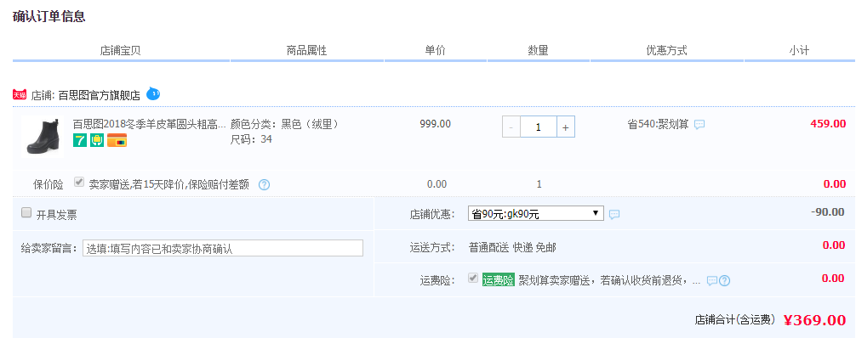
Task: Click the 单价 column header
Action: click(435, 51)
